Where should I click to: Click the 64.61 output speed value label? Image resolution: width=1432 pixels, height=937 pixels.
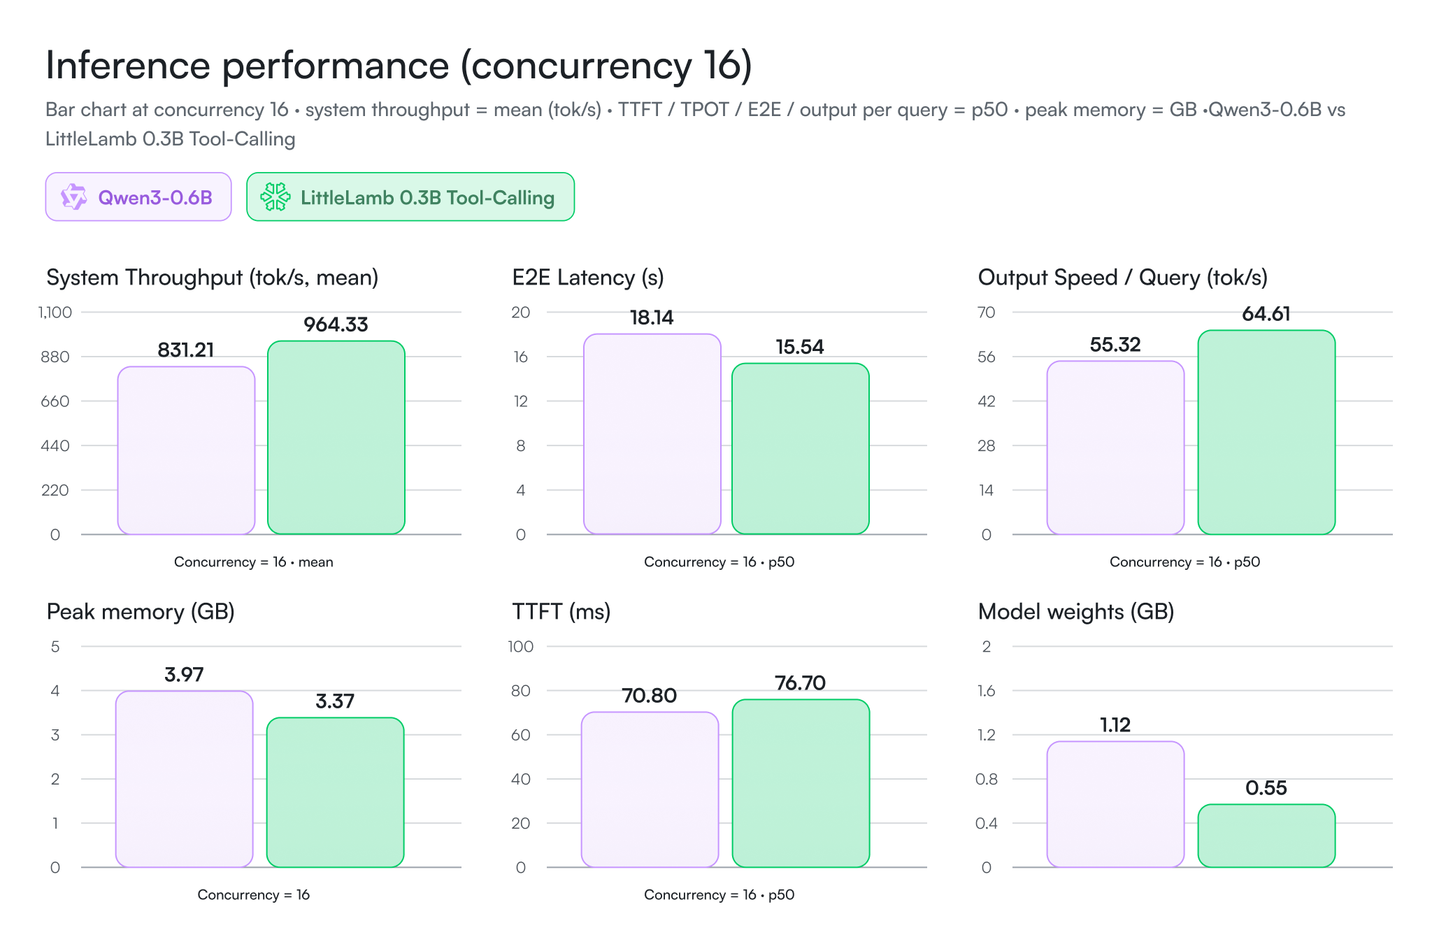[1266, 313]
